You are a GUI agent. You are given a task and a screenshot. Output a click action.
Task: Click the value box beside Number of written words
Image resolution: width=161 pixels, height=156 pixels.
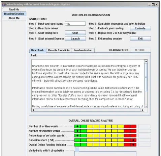tap(144, 126)
